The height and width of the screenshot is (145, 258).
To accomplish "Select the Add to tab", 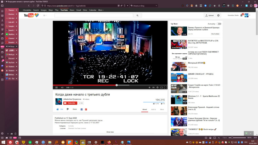I will point(153,110).
